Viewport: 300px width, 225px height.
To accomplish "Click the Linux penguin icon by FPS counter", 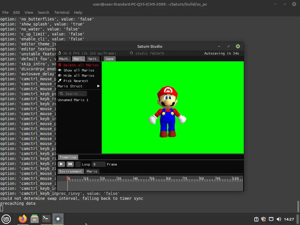I will tap(60, 53).
